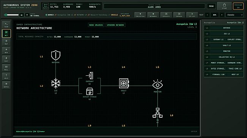Toggle the Stream ON button
Viewport: 247px width, 138px height.
coord(238,6)
